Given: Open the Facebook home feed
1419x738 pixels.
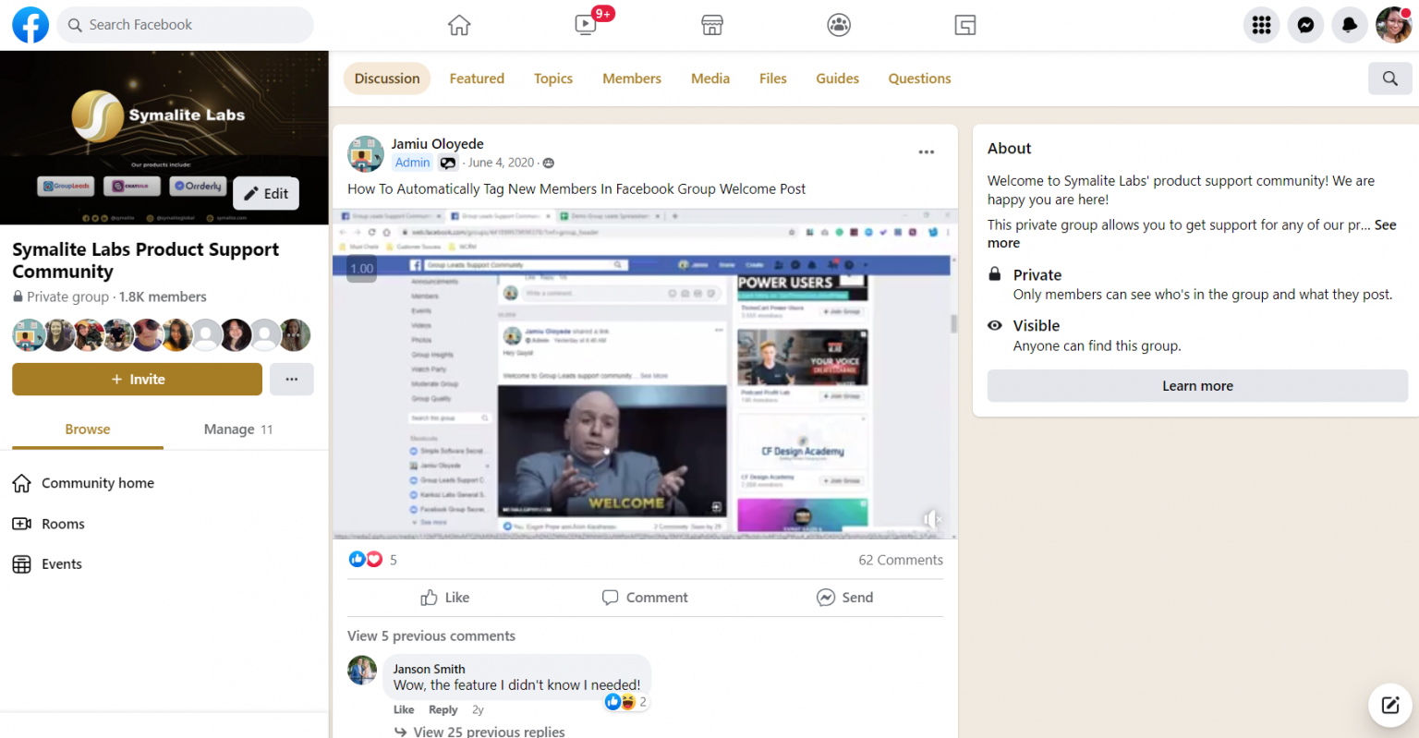Looking at the screenshot, I should (459, 25).
